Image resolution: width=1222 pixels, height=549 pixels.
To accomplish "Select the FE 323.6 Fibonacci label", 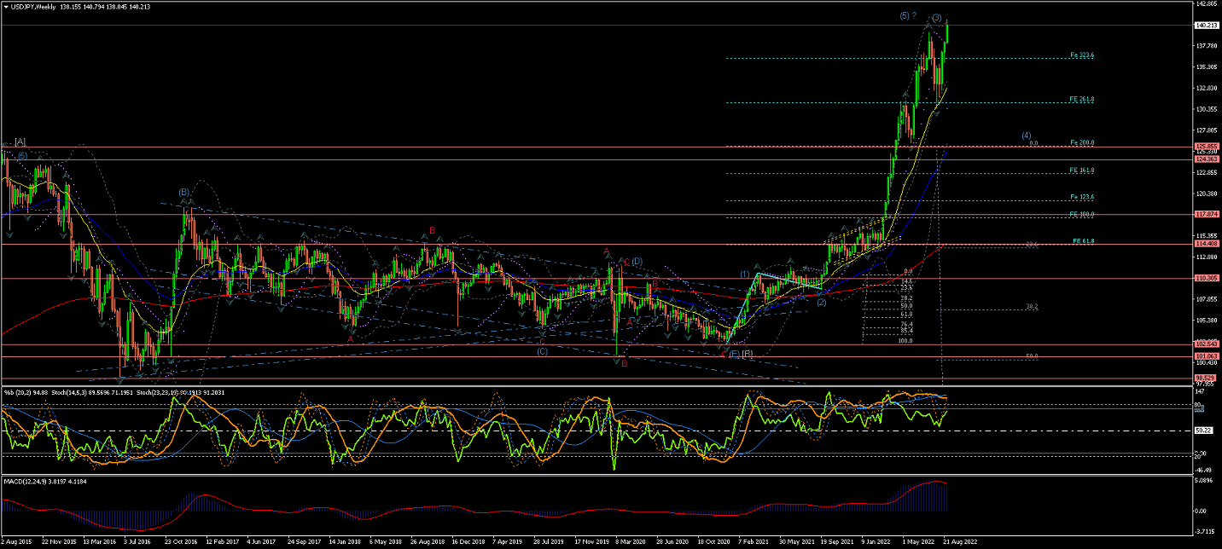I will point(1082,55).
